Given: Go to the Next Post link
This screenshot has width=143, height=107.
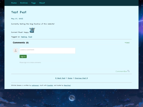Looking at the screenshot, I should tap(60, 78).
